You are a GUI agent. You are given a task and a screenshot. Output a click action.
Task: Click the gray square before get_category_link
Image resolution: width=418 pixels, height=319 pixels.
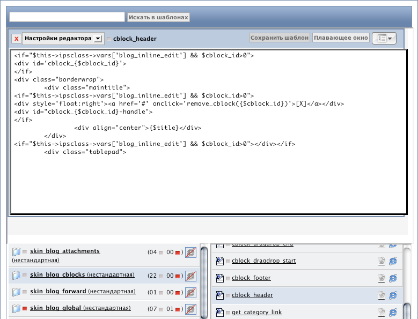click(x=228, y=313)
